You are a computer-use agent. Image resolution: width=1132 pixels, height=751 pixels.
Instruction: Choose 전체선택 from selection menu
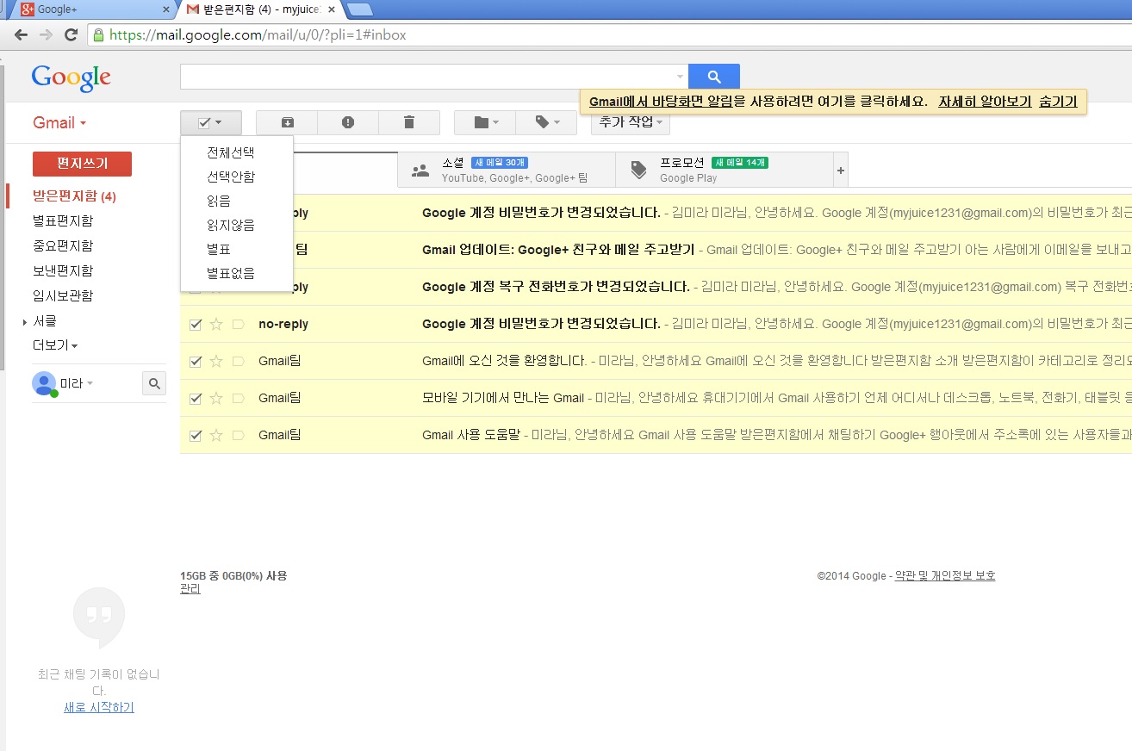click(x=230, y=152)
